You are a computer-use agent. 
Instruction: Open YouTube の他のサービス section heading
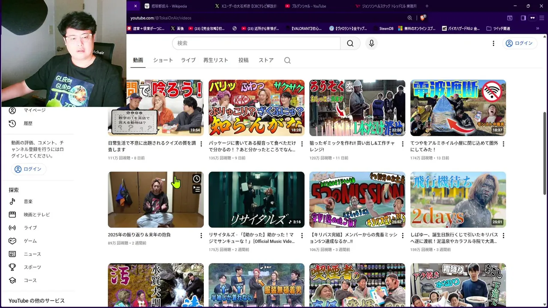tap(37, 301)
